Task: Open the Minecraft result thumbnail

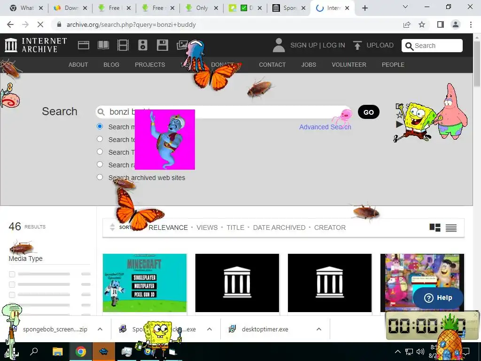Action: [x=145, y=283]
